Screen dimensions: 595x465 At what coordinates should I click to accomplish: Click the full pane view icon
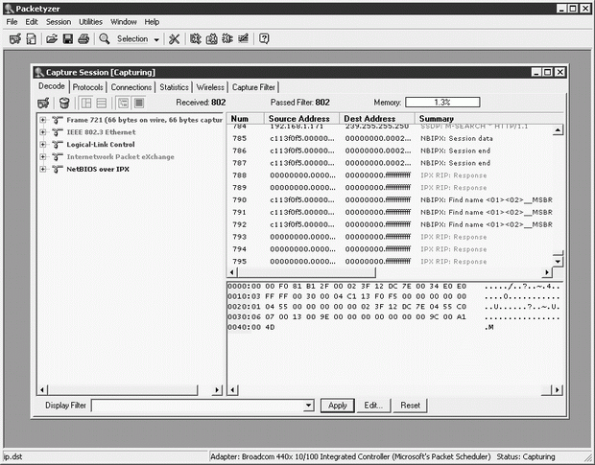point(139,103)
